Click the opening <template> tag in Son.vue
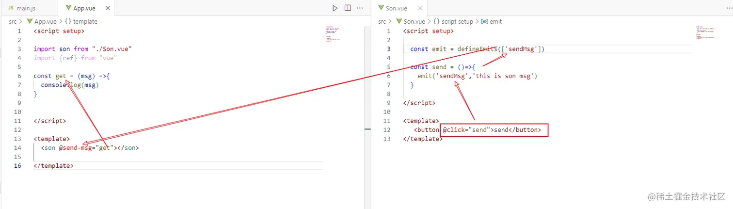 (x=421, y=121)
